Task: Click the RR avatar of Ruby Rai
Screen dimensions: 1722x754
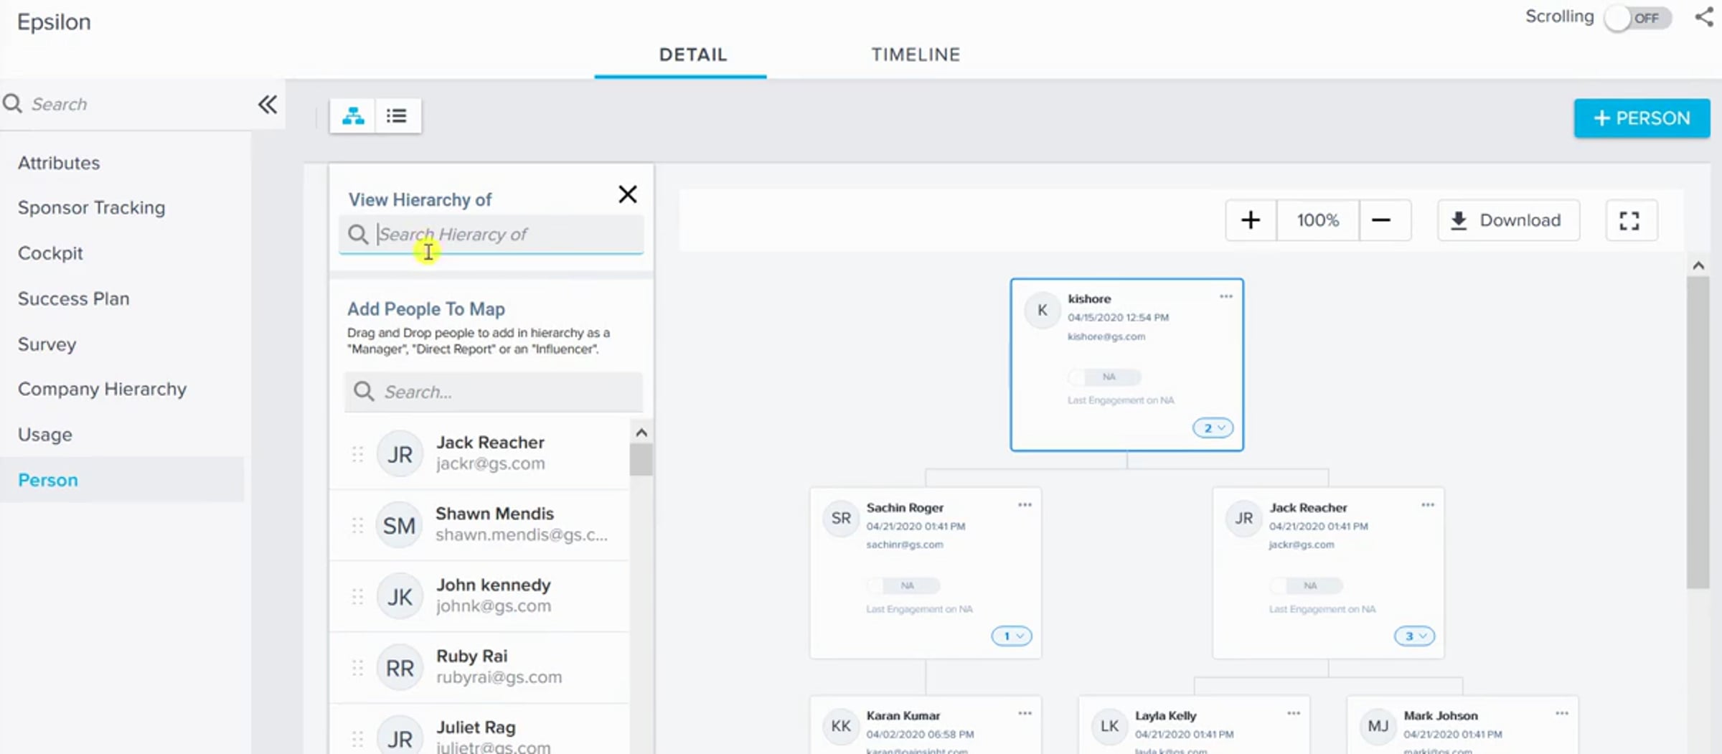Action: (400, 668)
